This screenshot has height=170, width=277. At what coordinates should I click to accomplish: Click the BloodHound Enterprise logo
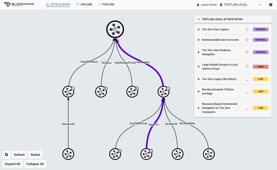pos(19,4)
